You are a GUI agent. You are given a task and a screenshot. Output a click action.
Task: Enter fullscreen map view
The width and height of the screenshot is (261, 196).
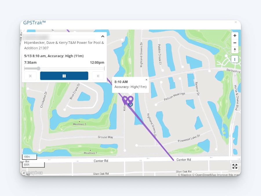pos(235,166)
